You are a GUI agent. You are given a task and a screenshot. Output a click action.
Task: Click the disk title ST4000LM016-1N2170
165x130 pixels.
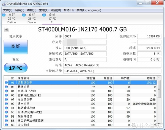click(x=82, y=29)
